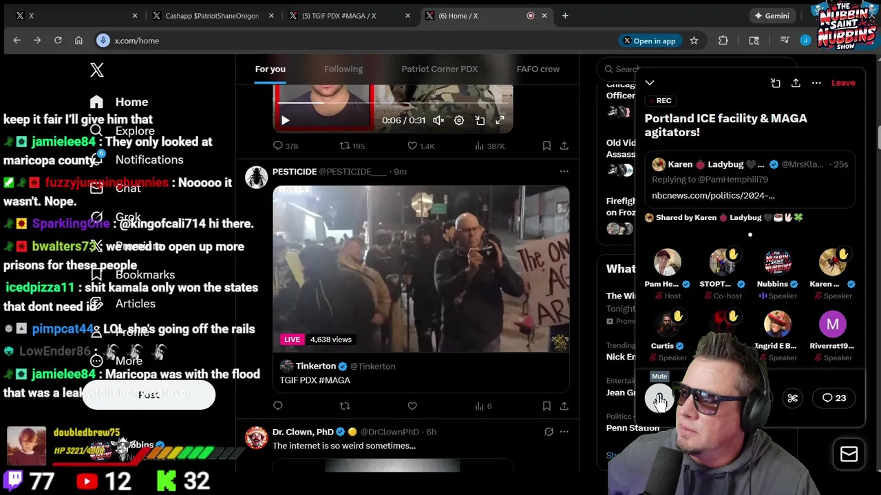Open Gemini in the browser
Viewport: 881px width, 495px height.
(772, 15)
